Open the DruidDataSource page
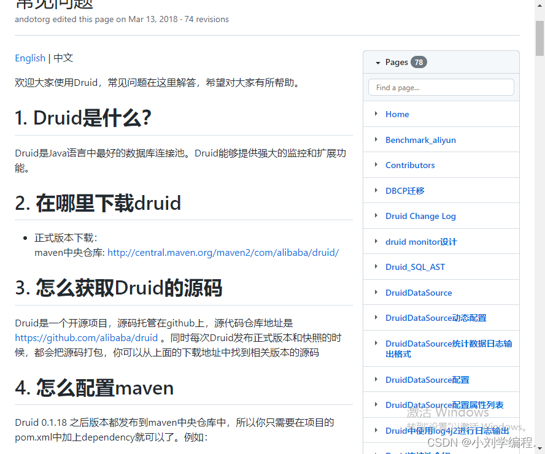The image size is (545, 454). tap(419, 292)
